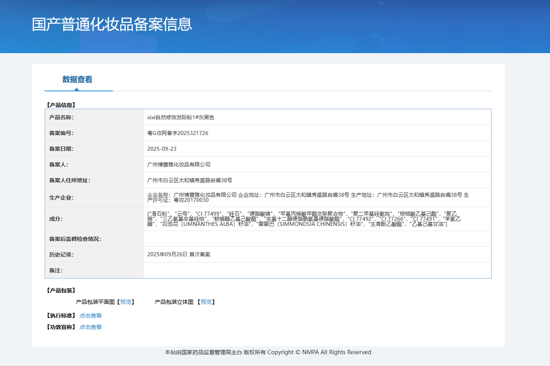
Task: Select the 【功效宣称】 label
Action: tap(61, 327)
